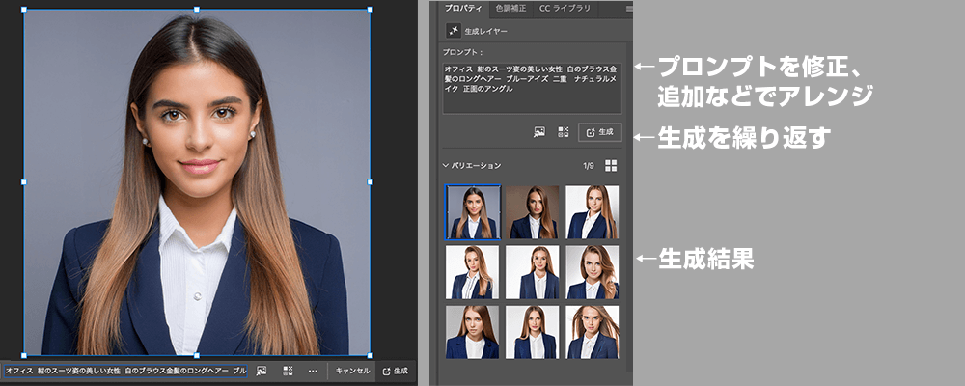
Task: Click the プロンプト text area in Properties panel
Action: pyautogui.click(x=532, y=89)
